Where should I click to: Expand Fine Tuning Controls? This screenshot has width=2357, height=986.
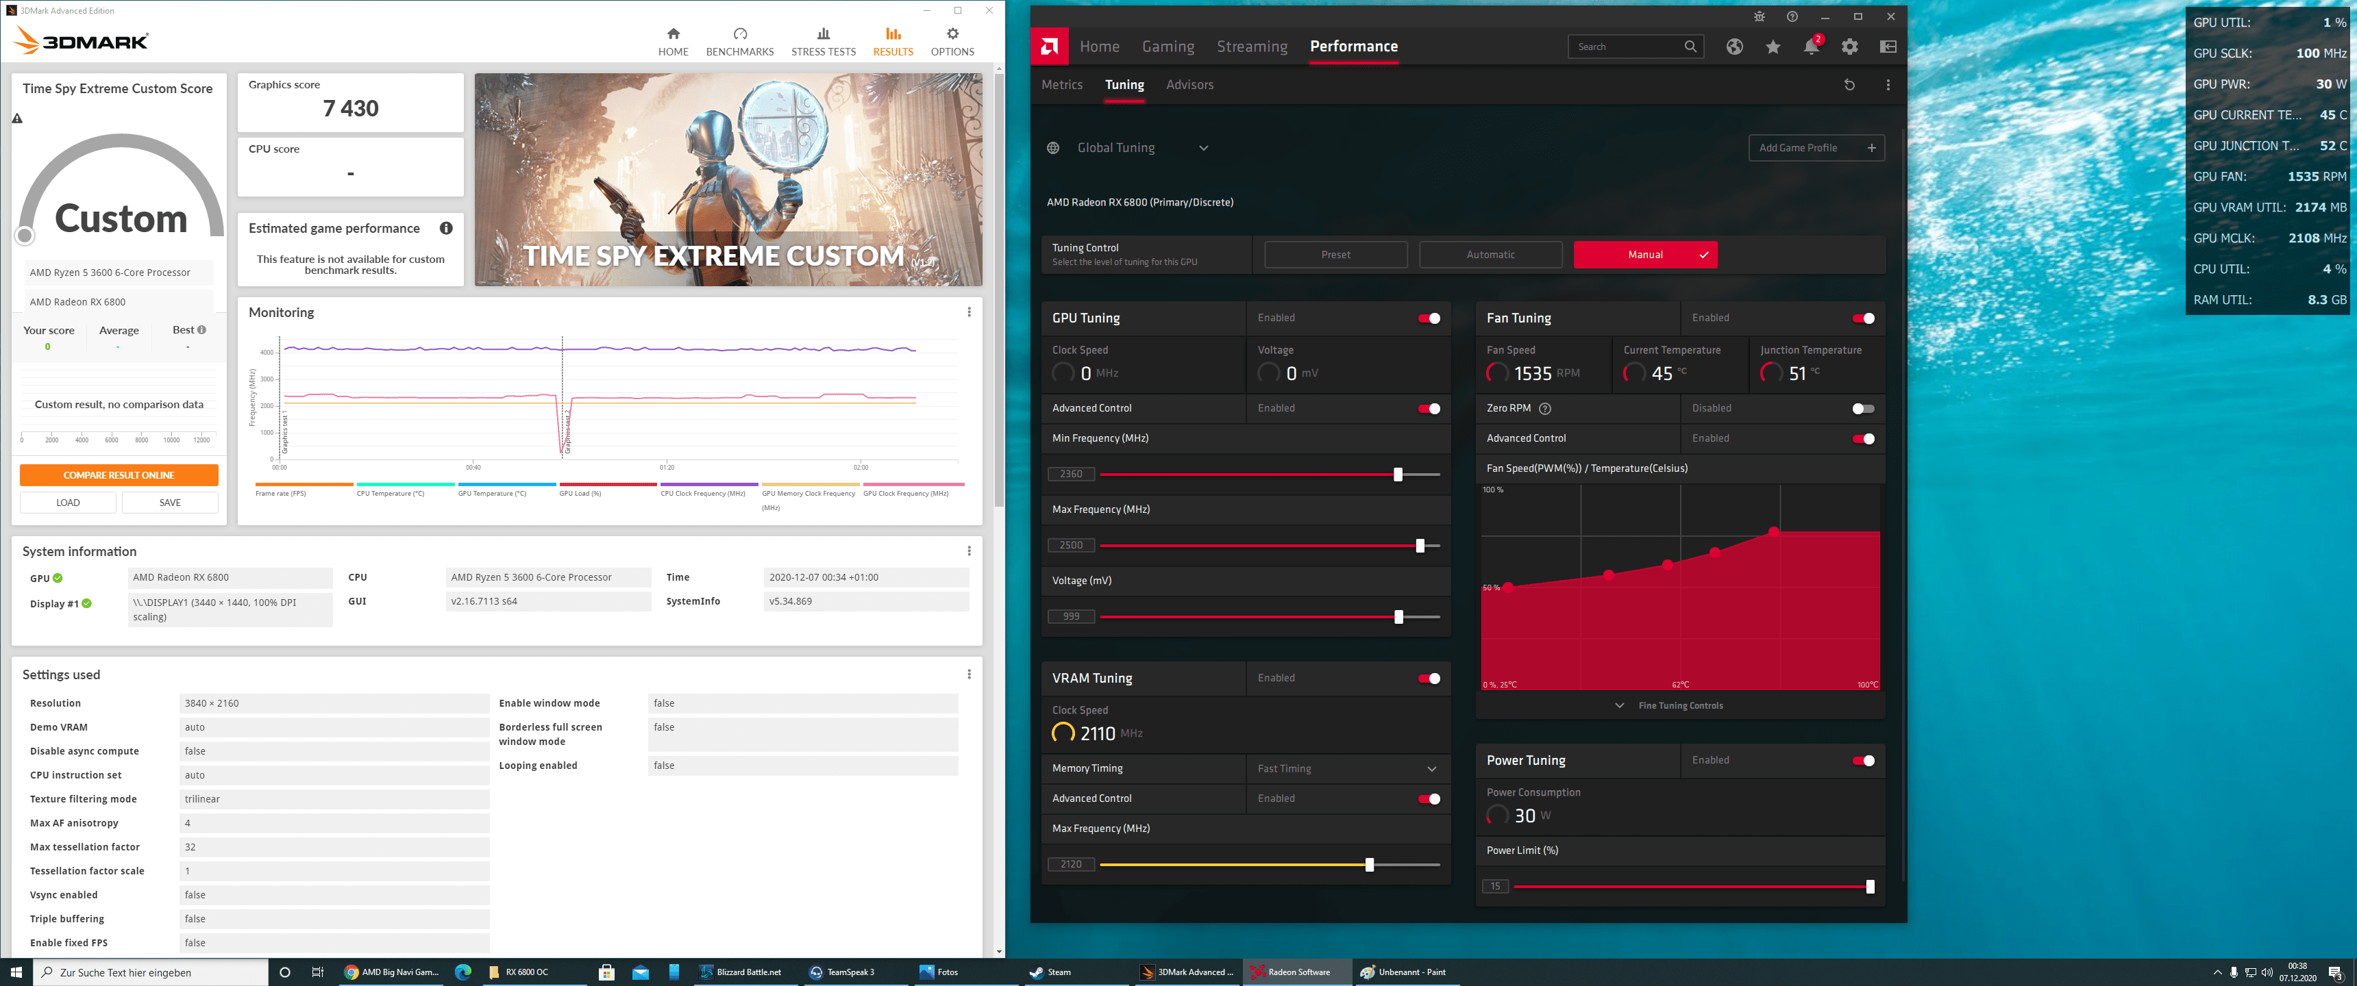[x=1670, y=706]
